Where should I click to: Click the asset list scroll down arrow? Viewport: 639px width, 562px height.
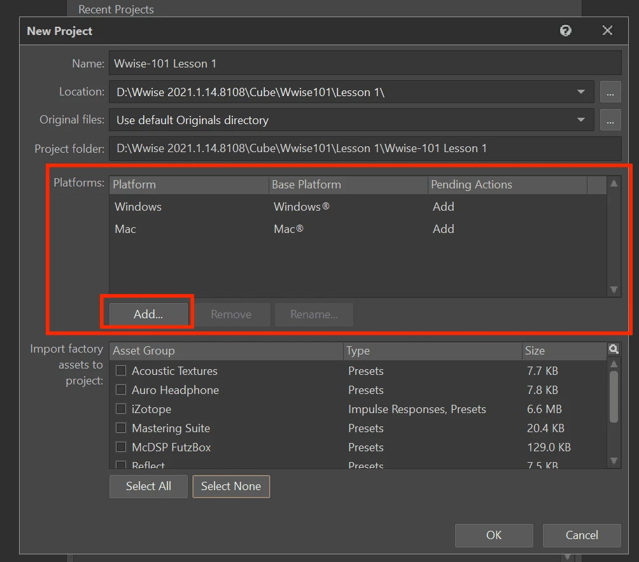click(614, 461)
